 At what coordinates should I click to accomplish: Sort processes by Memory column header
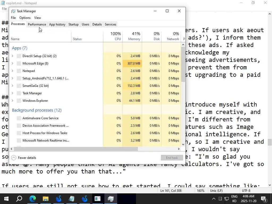(132, 36)
